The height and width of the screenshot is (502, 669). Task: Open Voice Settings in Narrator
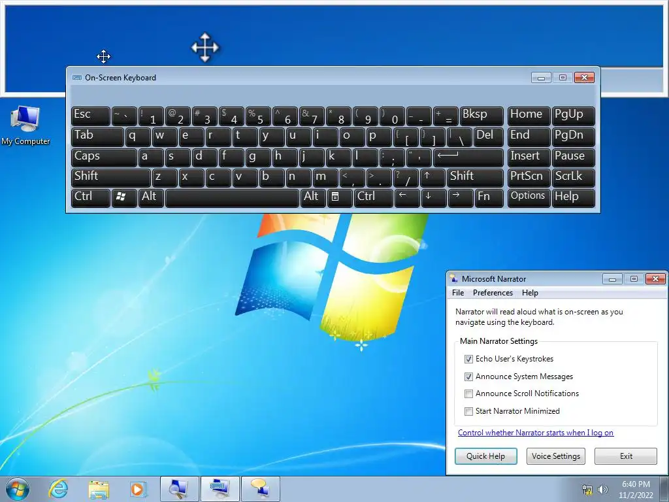point(556,456)
